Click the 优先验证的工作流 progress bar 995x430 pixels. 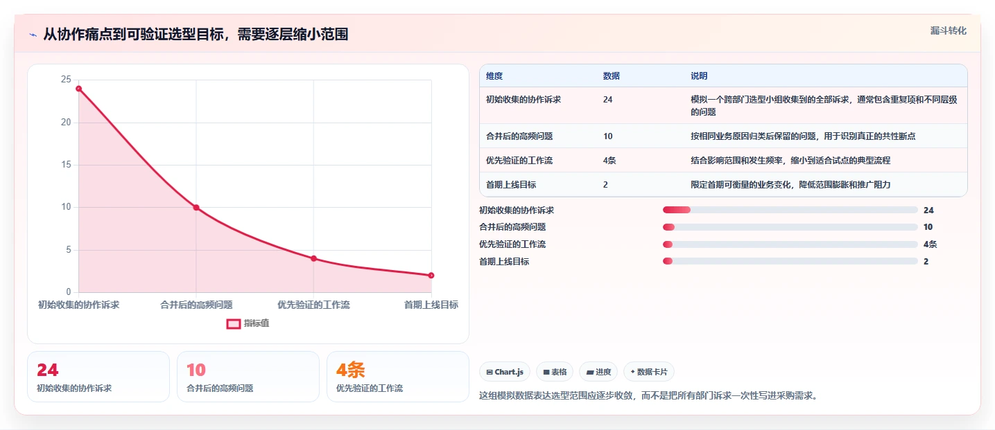(x=790, y=244)
